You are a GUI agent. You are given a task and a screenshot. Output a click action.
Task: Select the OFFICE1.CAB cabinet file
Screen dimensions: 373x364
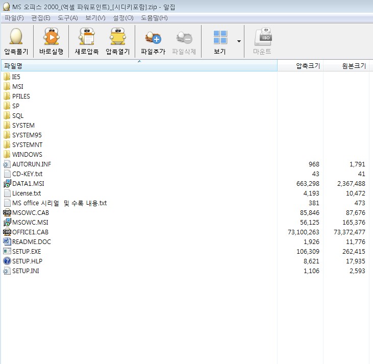click(32, 232)
